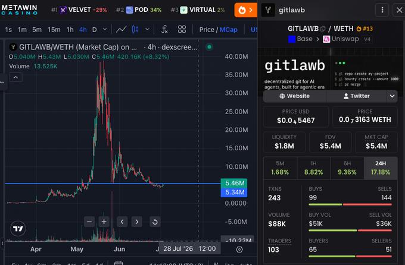Click the Volume 13.525K indicator label
405x265 pixels.
33,67
